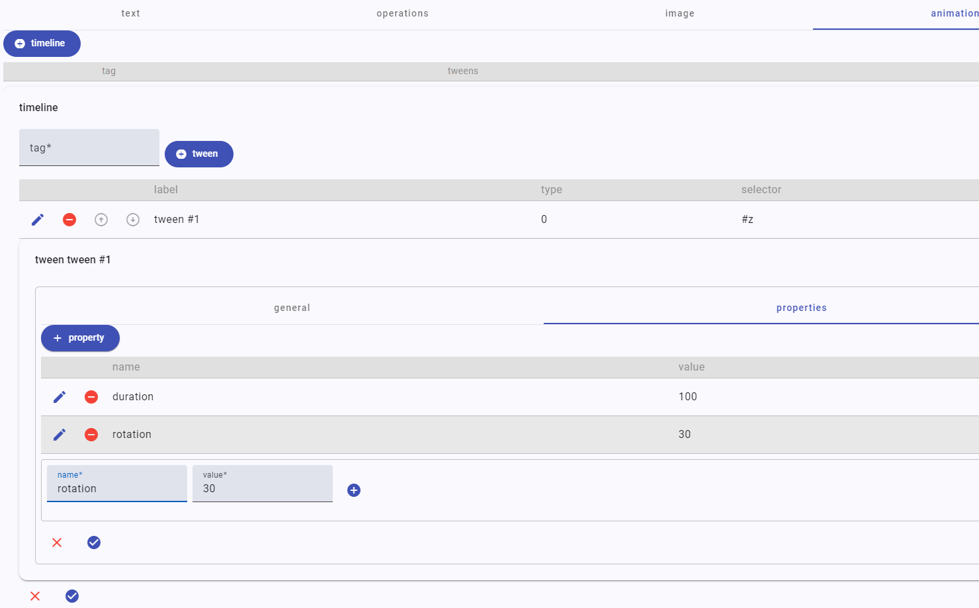Cancel tween editing with the red X
Viewport: 979px width, 608px height.
(x=57, y=543)
